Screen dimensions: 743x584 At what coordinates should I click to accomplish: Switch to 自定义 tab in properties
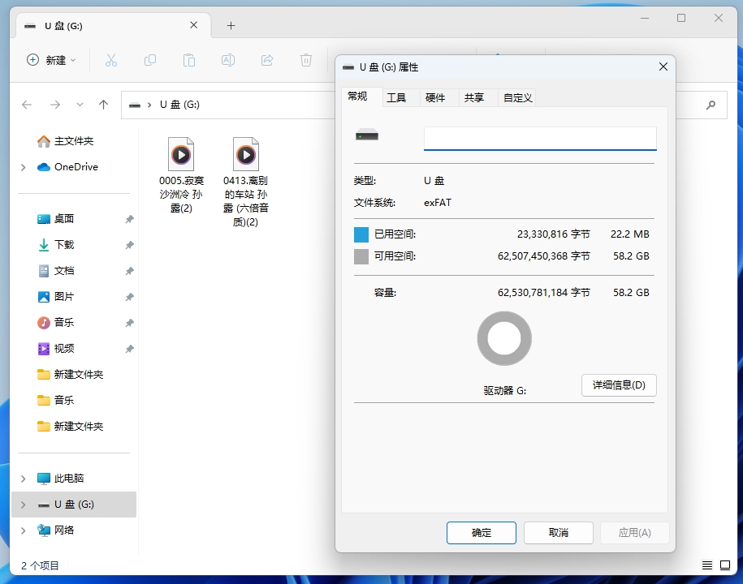517,98
